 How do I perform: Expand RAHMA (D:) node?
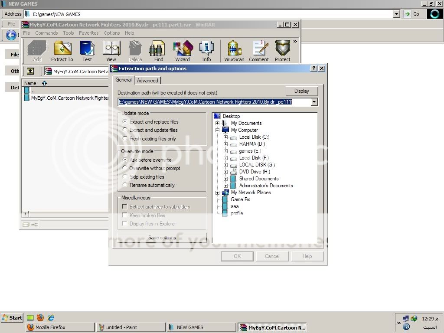[x=225, y=144]
